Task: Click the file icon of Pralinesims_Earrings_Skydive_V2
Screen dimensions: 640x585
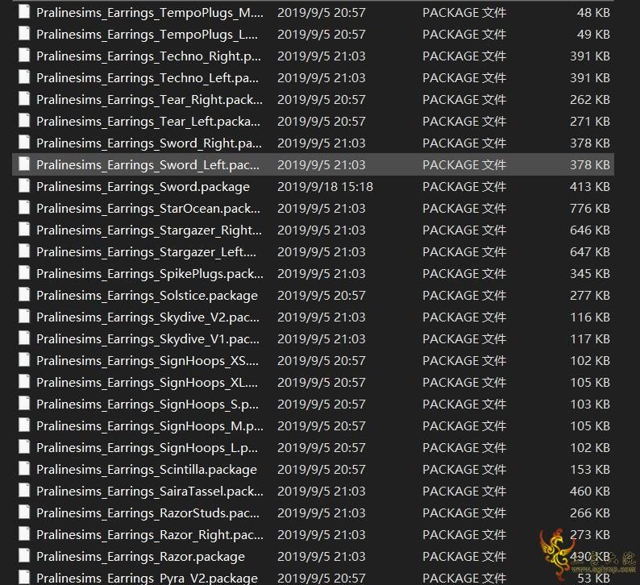Action: (x=24, y=317)
